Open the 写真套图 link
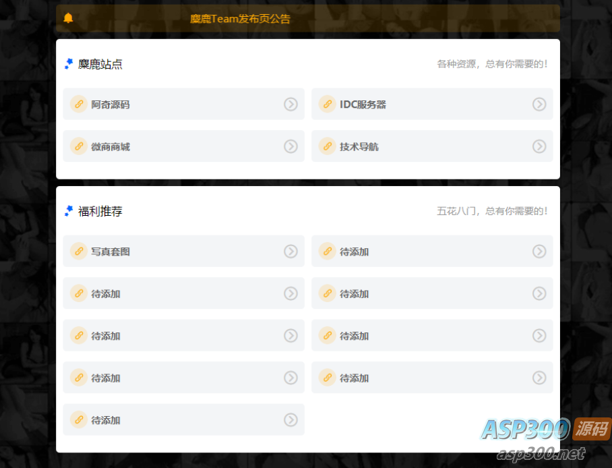The image size is (612, 468). tap(184, 251)
